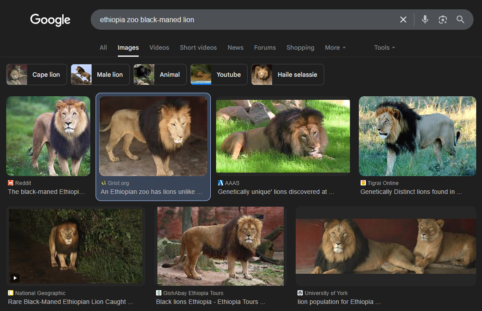Filter images by Cape lion chip
482x311 pixels.
pyautogui.click(x=36, y=75)
